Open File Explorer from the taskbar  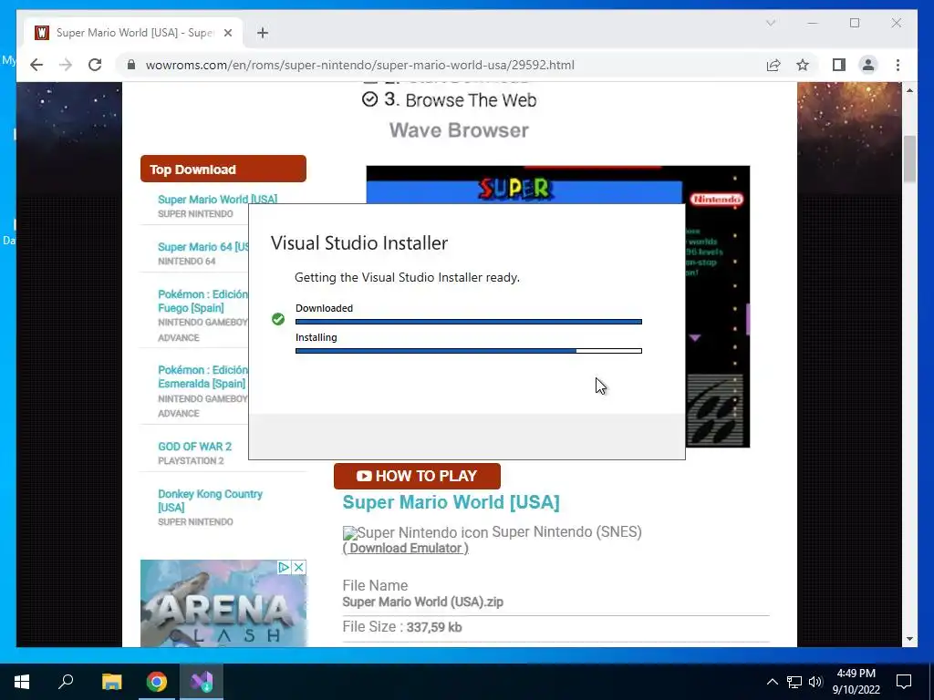tap(111, 682)
